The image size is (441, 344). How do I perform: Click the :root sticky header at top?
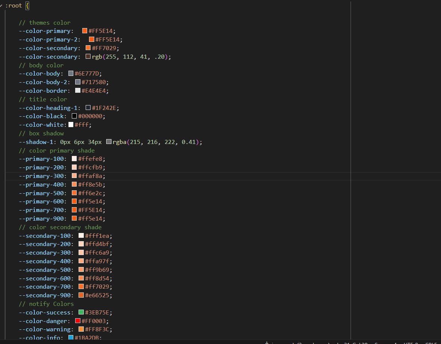(13, 6)
